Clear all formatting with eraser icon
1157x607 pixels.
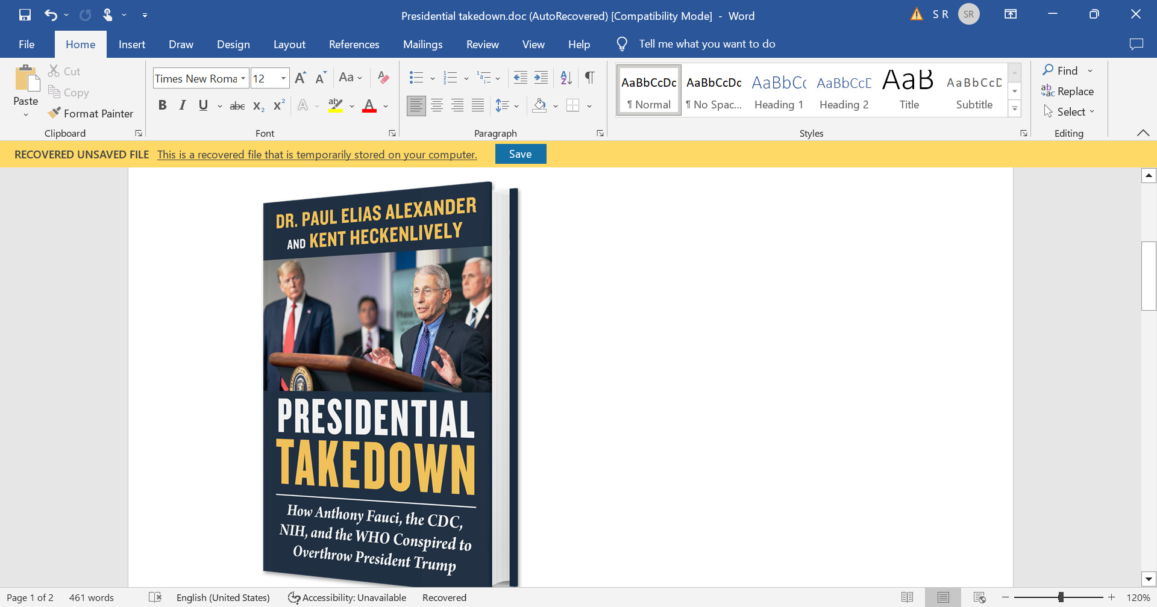[x=383, y=78]
